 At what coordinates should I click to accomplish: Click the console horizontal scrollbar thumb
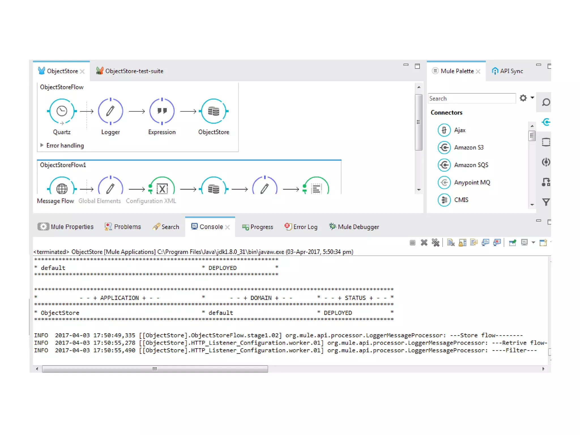[x=155, y=369]
